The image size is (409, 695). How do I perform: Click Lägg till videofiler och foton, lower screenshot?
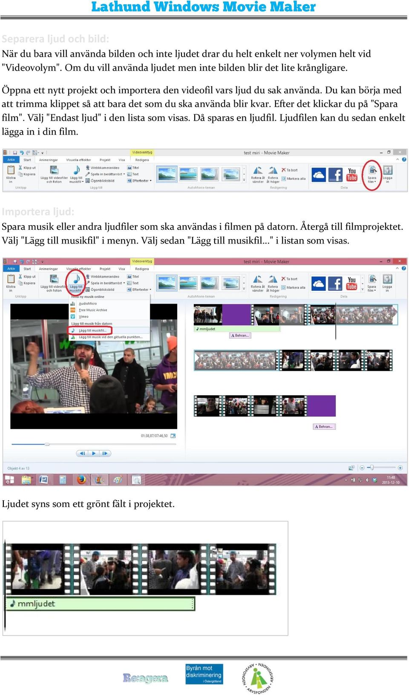pyautogui.click(x=54, y=283)
